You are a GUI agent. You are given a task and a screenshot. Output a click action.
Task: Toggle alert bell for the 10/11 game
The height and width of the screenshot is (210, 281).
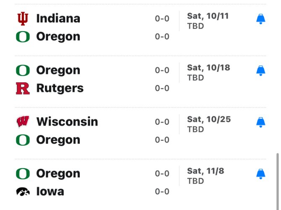pos(261,19)
